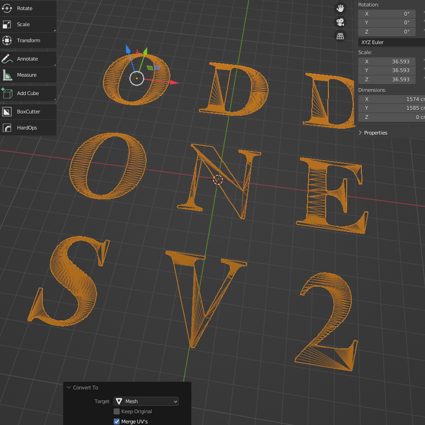Click the hand icon to pan the view
Viewport: 425px width, 425px height.
coord(340,8)
